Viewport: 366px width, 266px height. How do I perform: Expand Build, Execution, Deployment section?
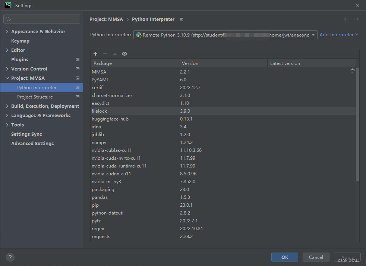pyautogui.click(x=7, y=106)
